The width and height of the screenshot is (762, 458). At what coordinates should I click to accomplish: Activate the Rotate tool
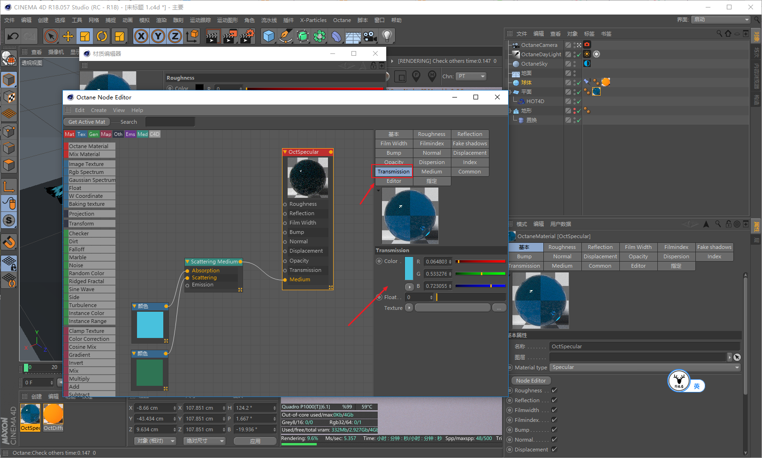[102, 36]
